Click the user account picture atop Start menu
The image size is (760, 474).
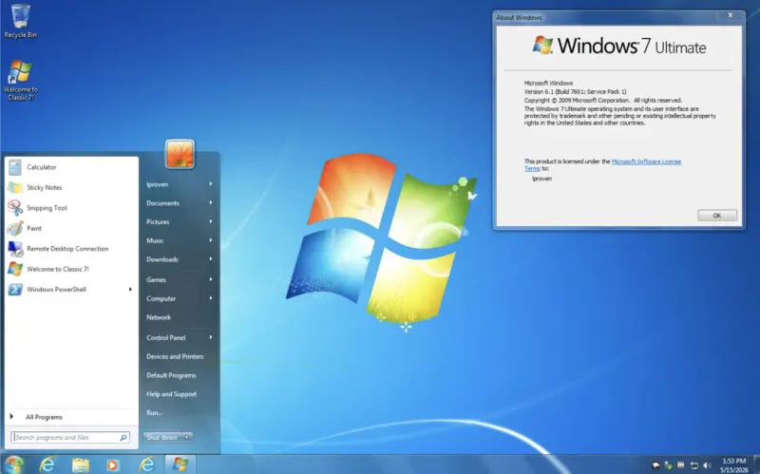pos(180,154)
